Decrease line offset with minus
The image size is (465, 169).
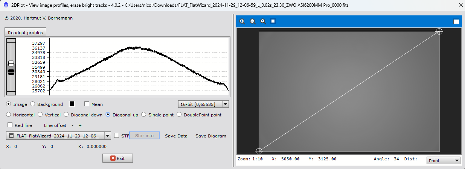coord(72,125)
